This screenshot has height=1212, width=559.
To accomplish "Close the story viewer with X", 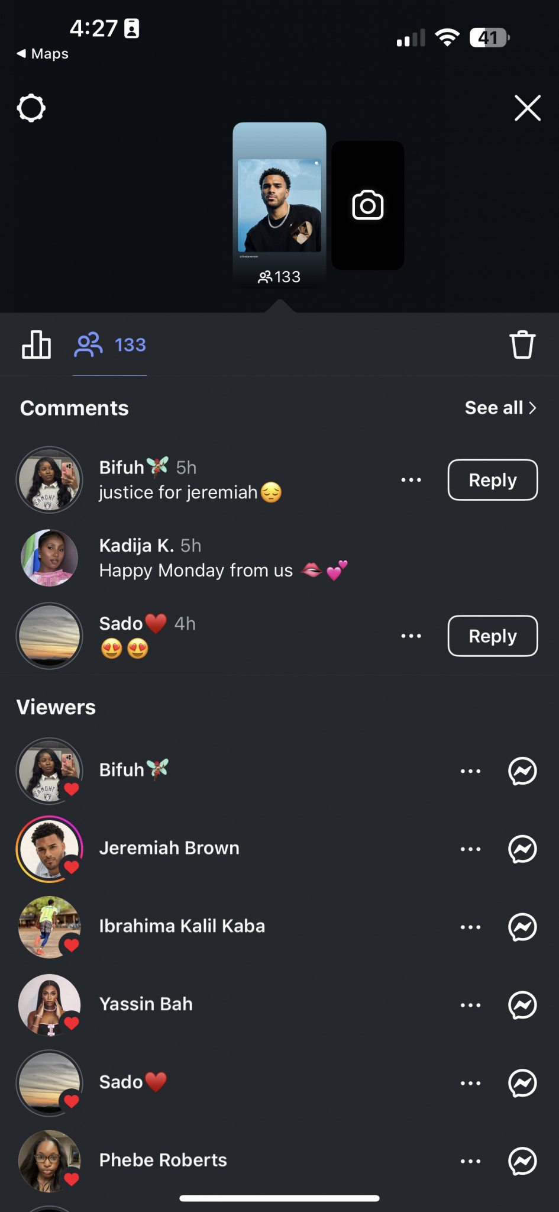I will 527,108.
